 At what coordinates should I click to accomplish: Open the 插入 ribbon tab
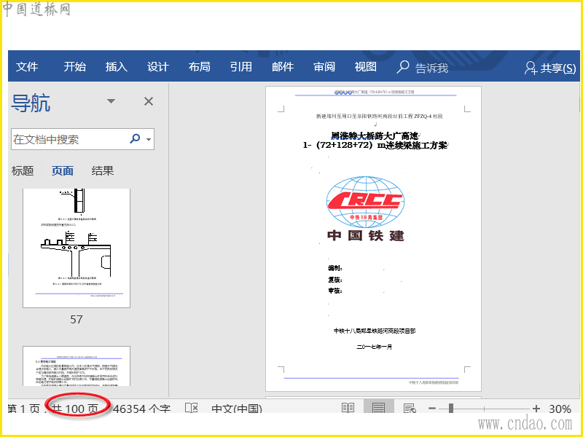[117, 67]
